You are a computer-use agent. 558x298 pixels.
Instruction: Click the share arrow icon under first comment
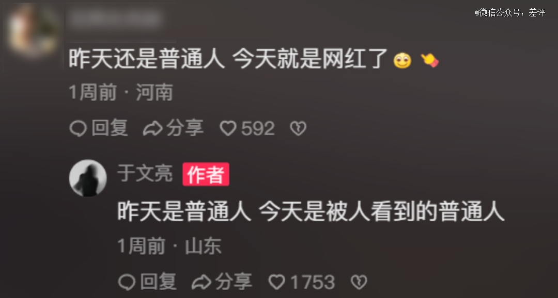(x=152, y=128)
